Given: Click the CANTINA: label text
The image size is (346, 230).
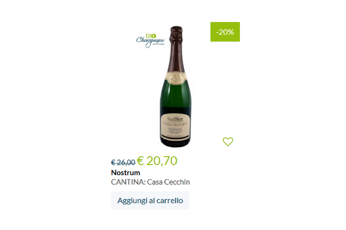Looking at the screenshot, I should [128, 182].
